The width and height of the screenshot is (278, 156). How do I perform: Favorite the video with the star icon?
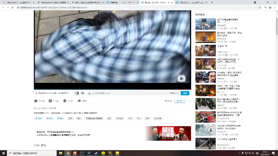pos(65,101)
